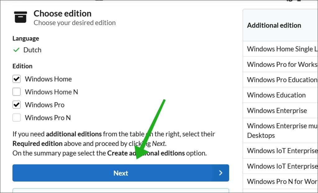Click the Choose edition heading

[x=62, y=14]
